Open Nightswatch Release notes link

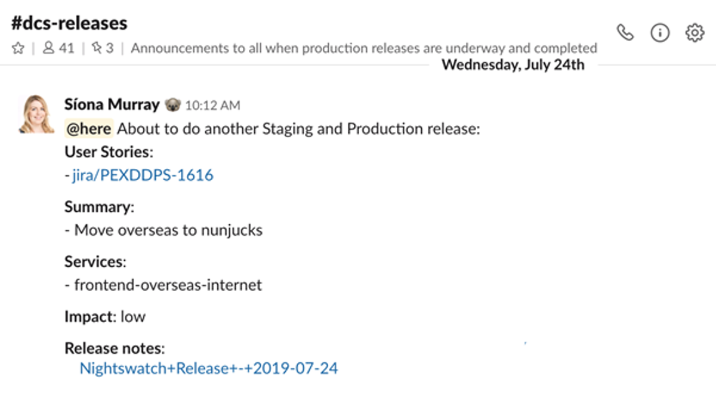click(209, 368)
